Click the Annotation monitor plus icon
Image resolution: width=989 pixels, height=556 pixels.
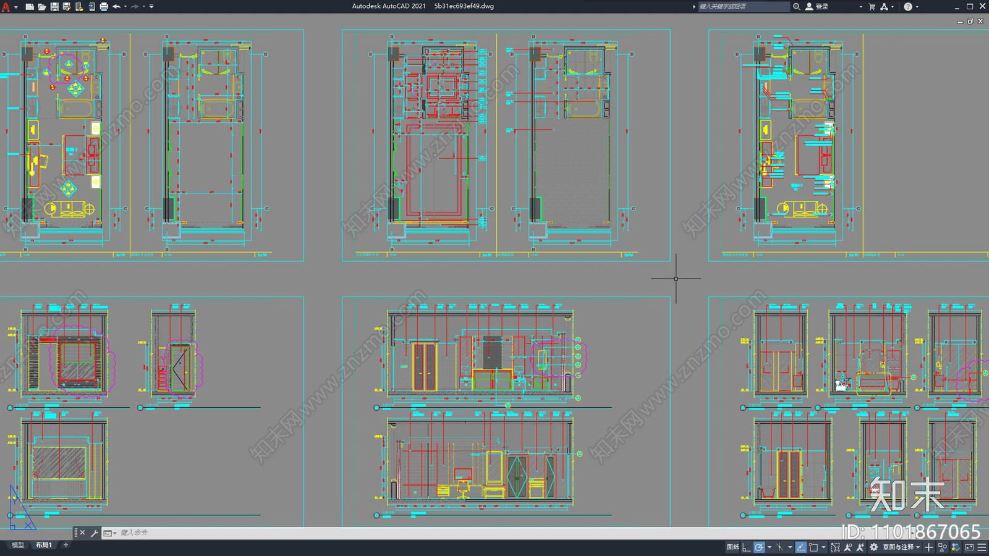pos(928,547)
